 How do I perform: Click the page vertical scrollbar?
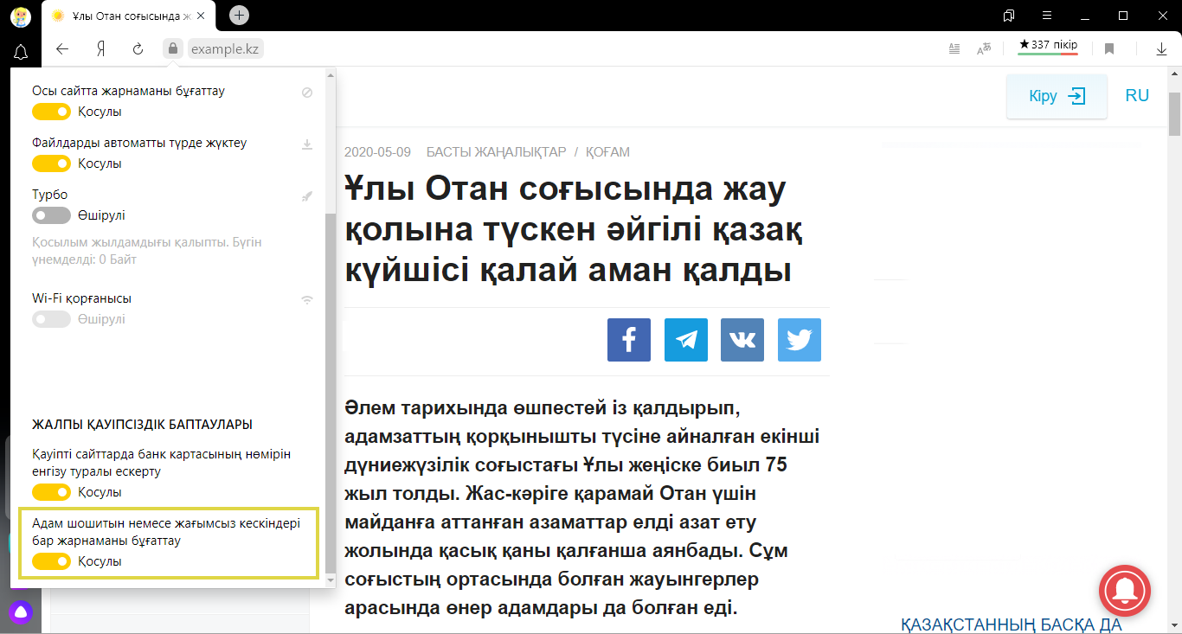point(1175,112)
